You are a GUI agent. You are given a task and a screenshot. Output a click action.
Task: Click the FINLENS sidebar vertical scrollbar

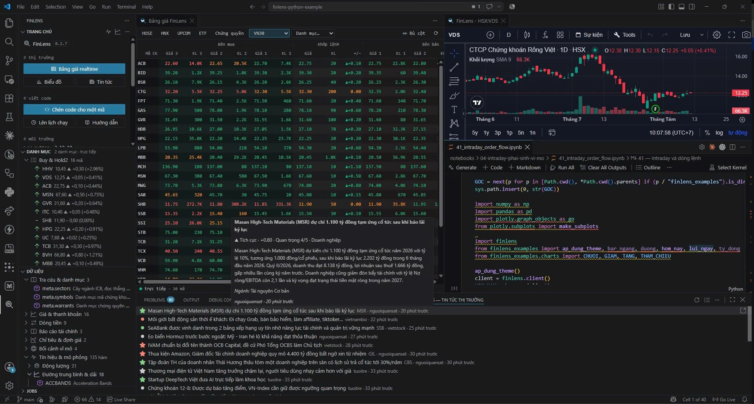click(133, 65)
